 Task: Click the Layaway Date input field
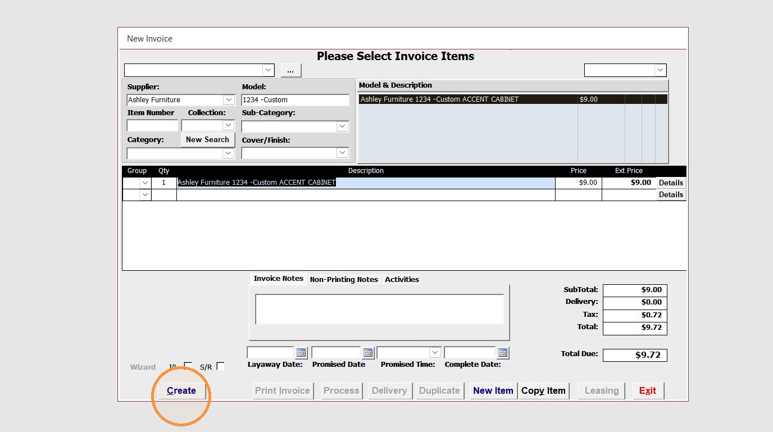(x=271, y=353)
